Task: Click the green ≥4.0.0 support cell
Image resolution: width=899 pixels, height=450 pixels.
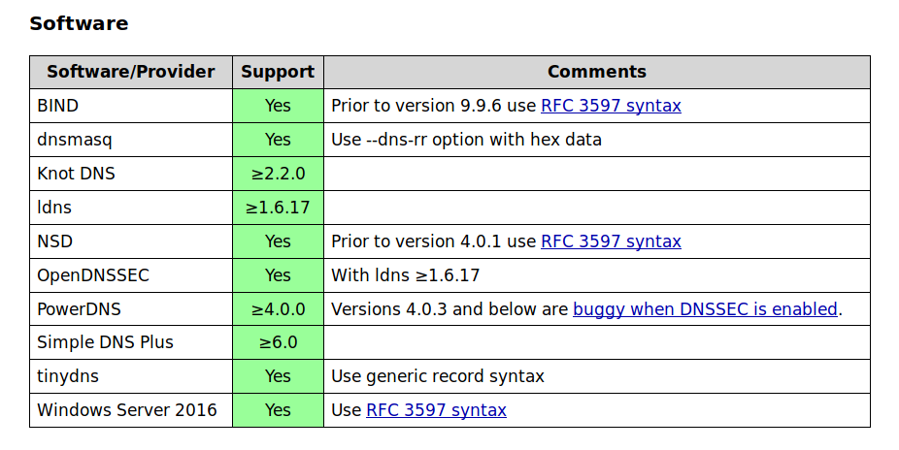Action: coord(278,309)
